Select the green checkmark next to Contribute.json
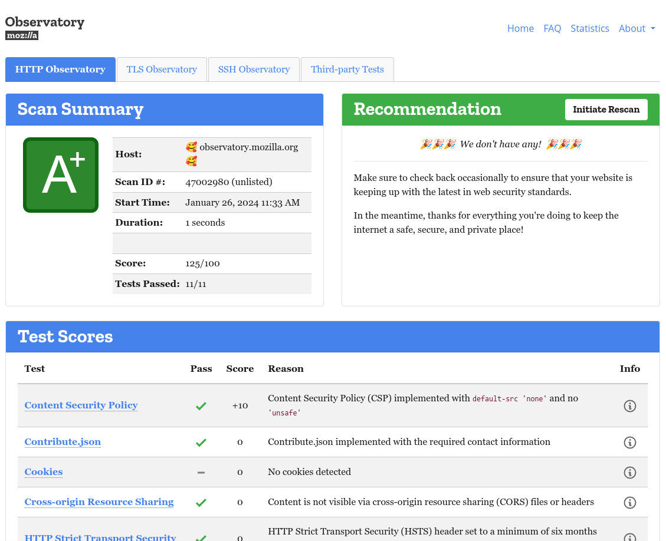666x541 pixels. pos(201,442)
